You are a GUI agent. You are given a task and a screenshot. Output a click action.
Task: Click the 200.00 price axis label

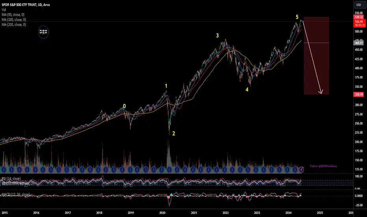click(x=359, y=142)
